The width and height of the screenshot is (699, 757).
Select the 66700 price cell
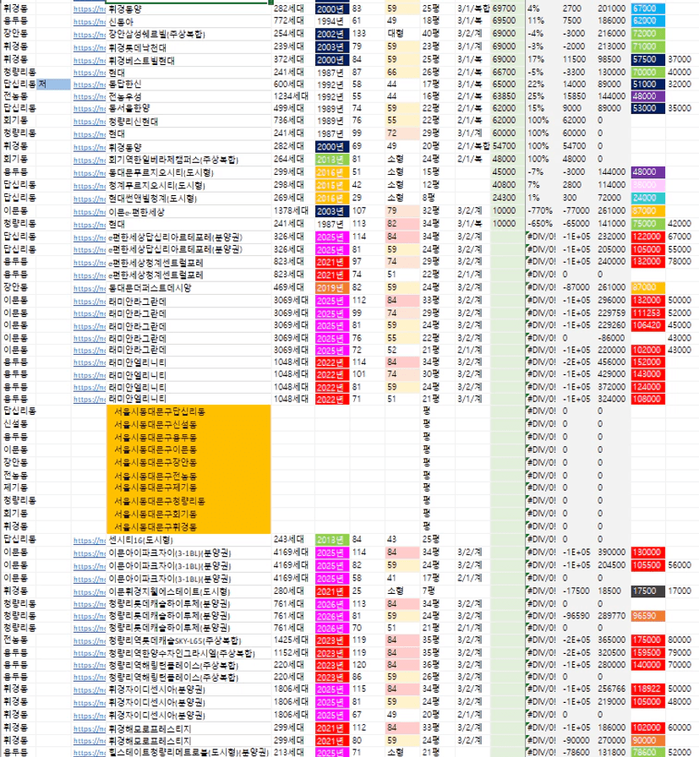click(507, 72)
